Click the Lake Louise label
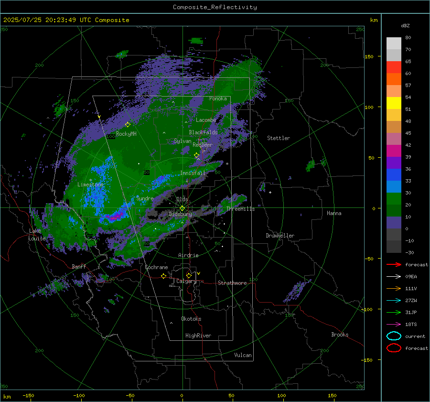 (37, 235)
